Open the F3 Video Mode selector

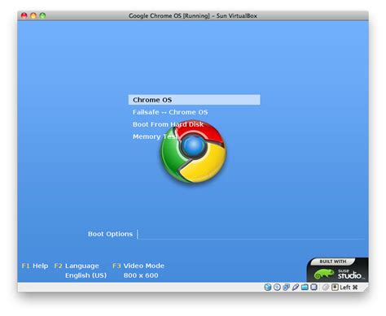point(138,266)
